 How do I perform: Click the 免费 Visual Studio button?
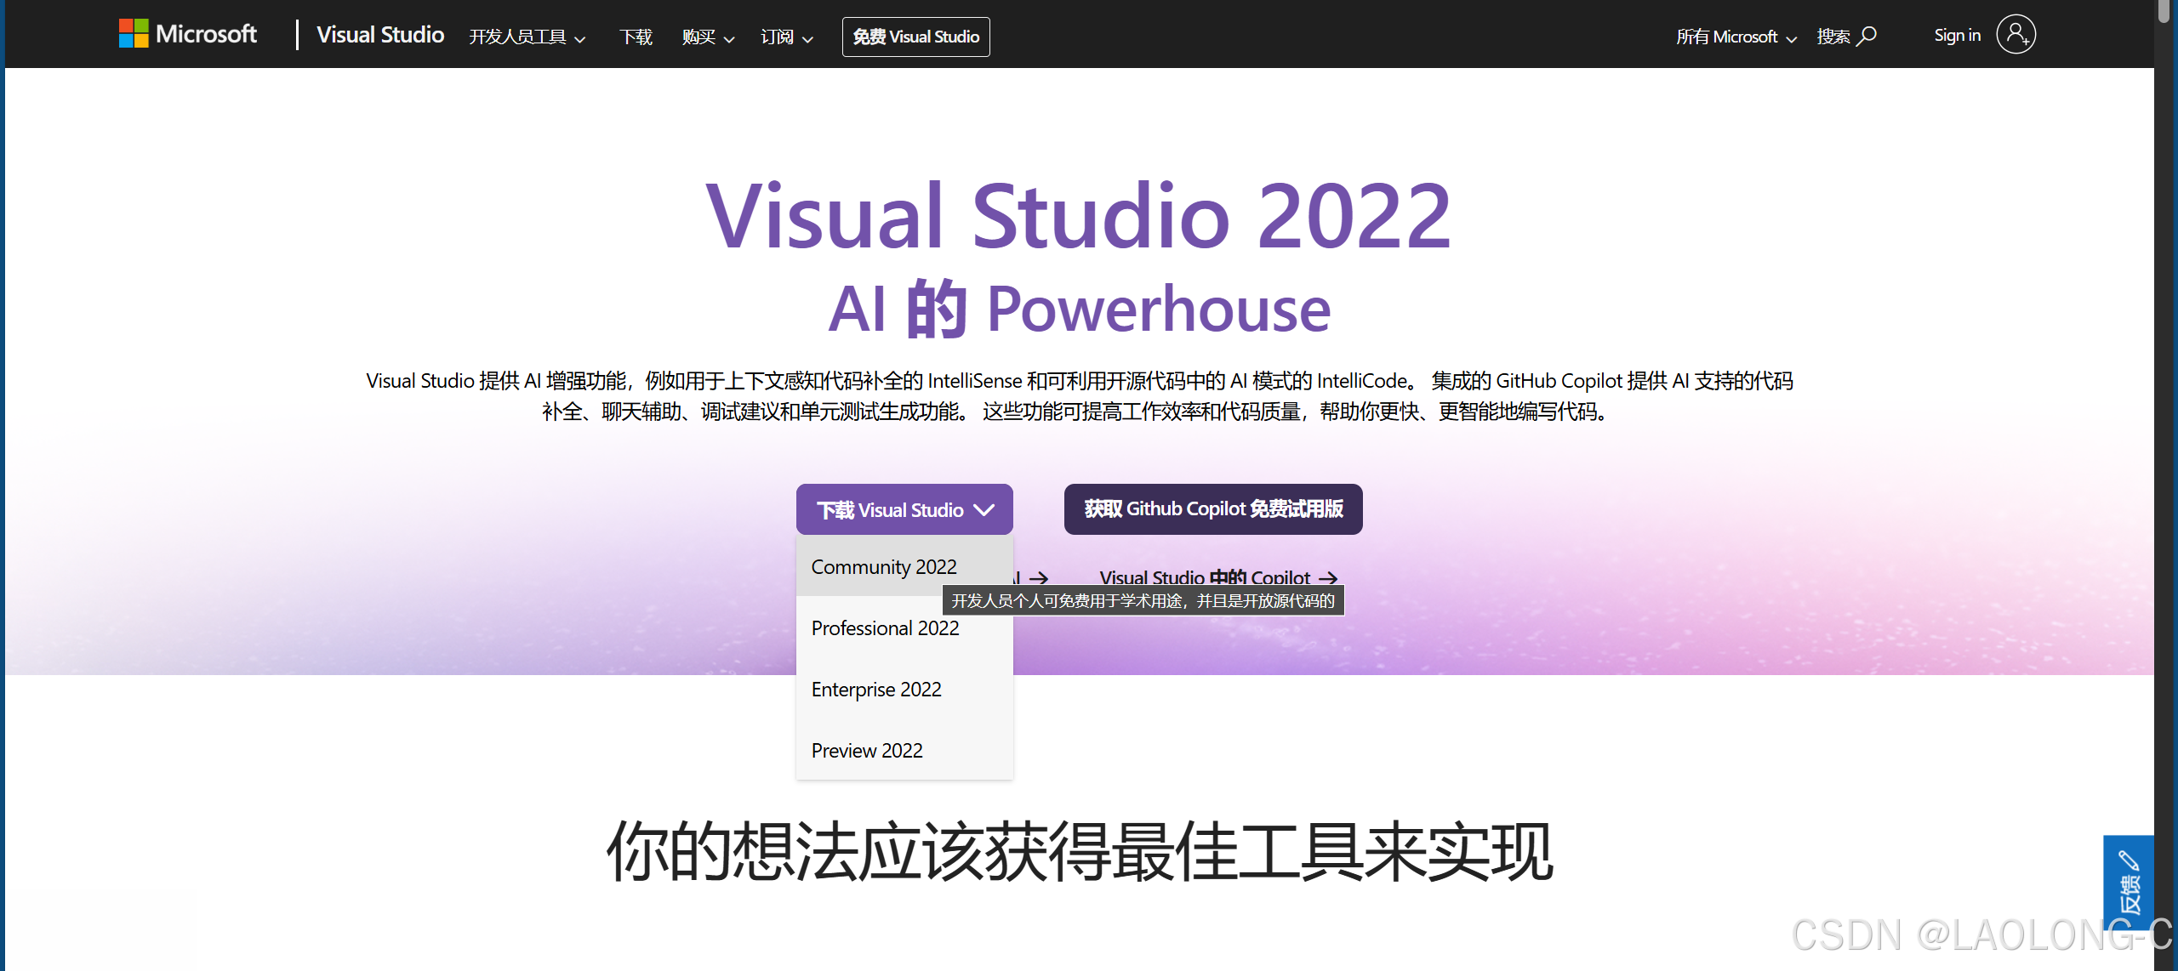915,37
